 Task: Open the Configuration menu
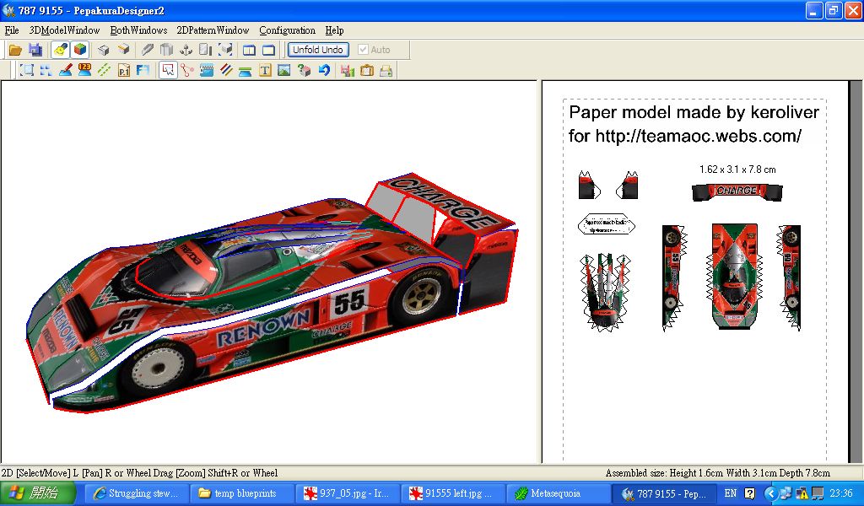(x=288, y=30)
